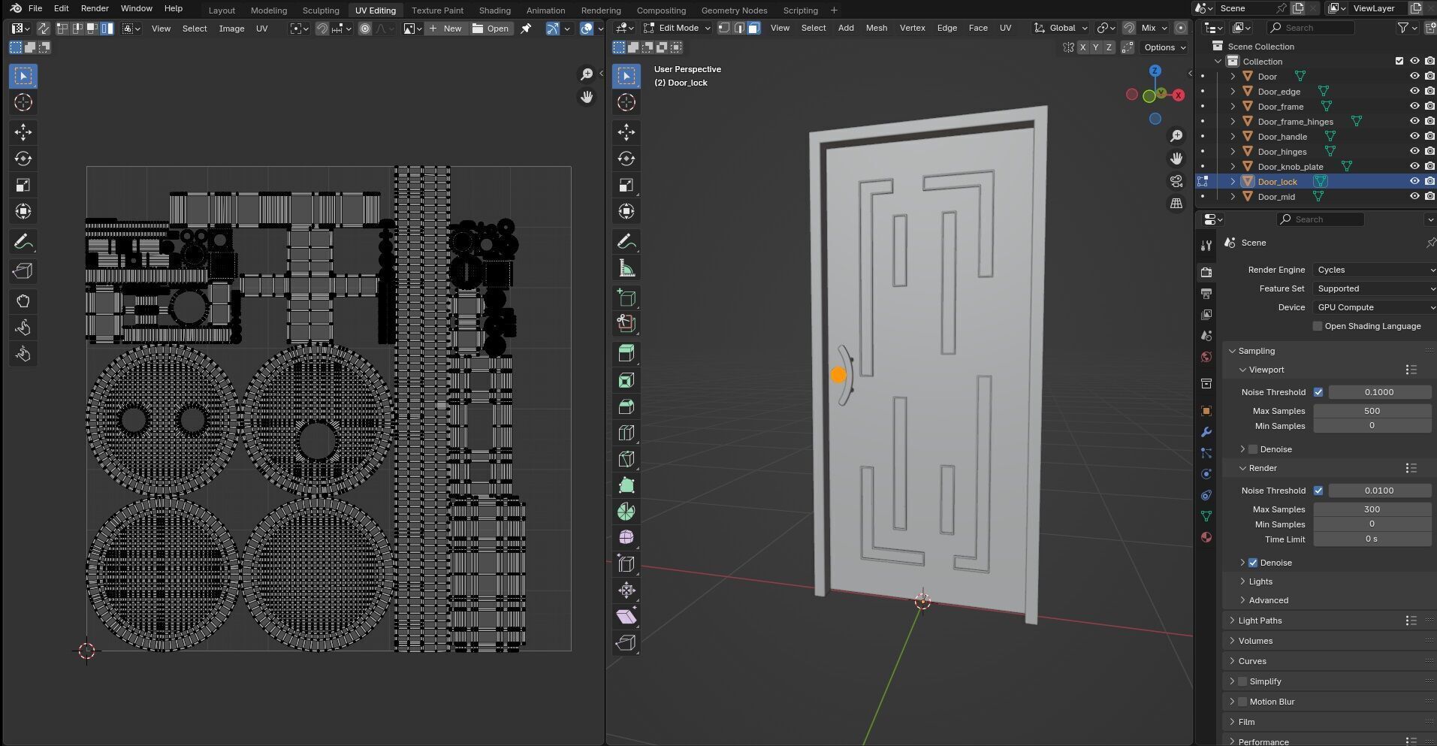Toggle camera view in 3D viewport
The width and height of the screenshot is (1437, 746).
click(x=1176, y=181)
